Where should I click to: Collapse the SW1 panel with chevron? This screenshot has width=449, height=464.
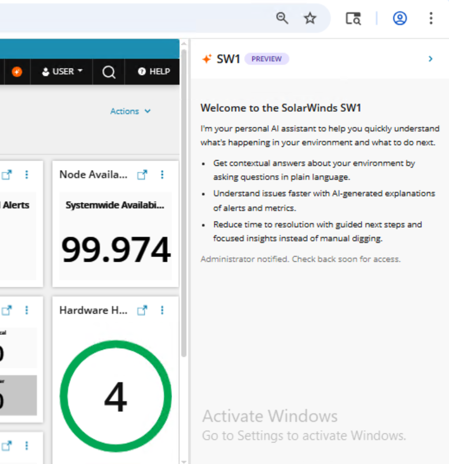click(x=431, y=59)
